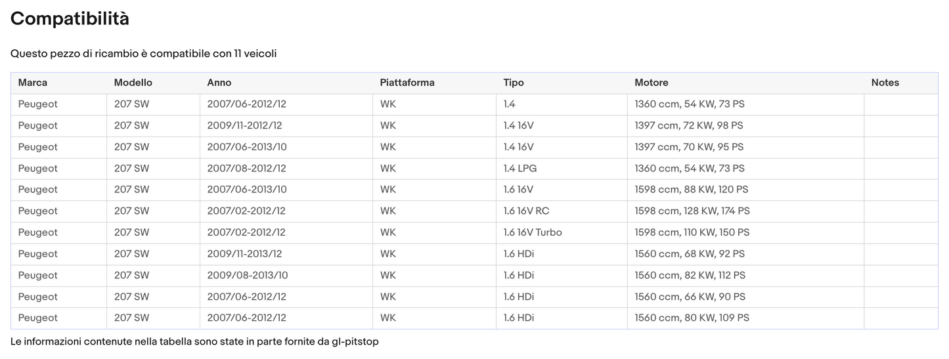The height and width of the screenshot is (359, 949).
Task: Click the "Marca" column header
Action: (x=33, y=83)
